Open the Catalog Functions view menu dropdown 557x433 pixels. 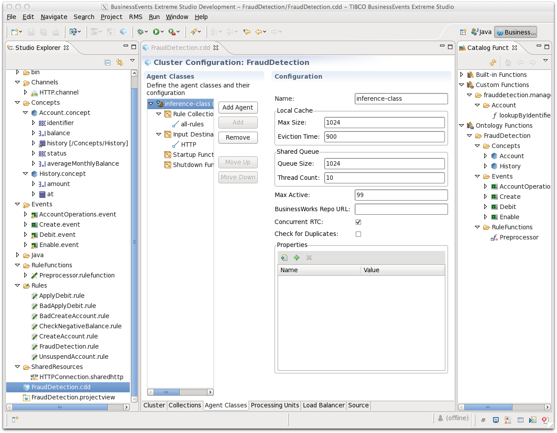546,61
